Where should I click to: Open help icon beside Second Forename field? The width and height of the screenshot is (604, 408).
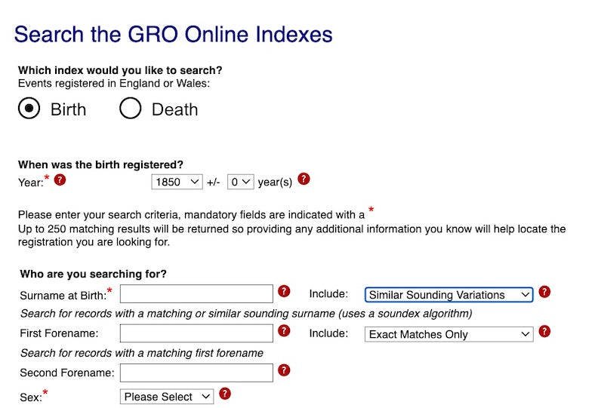point(284,370)
